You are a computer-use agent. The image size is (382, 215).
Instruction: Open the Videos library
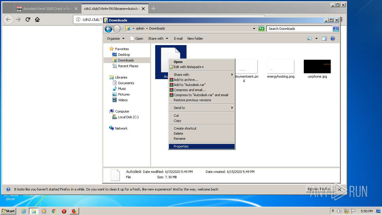coord(120,100)
